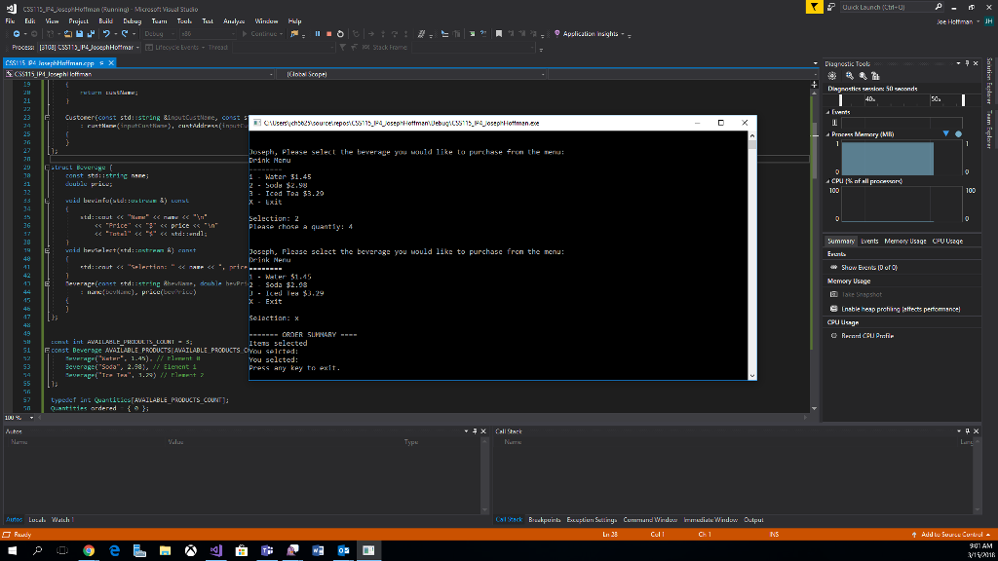Click the Redo arrow in toolbar

pos(125,34)
